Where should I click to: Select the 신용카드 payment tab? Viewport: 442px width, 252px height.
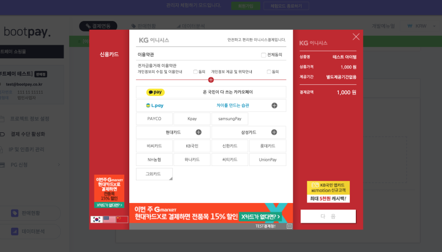(109, 54)
